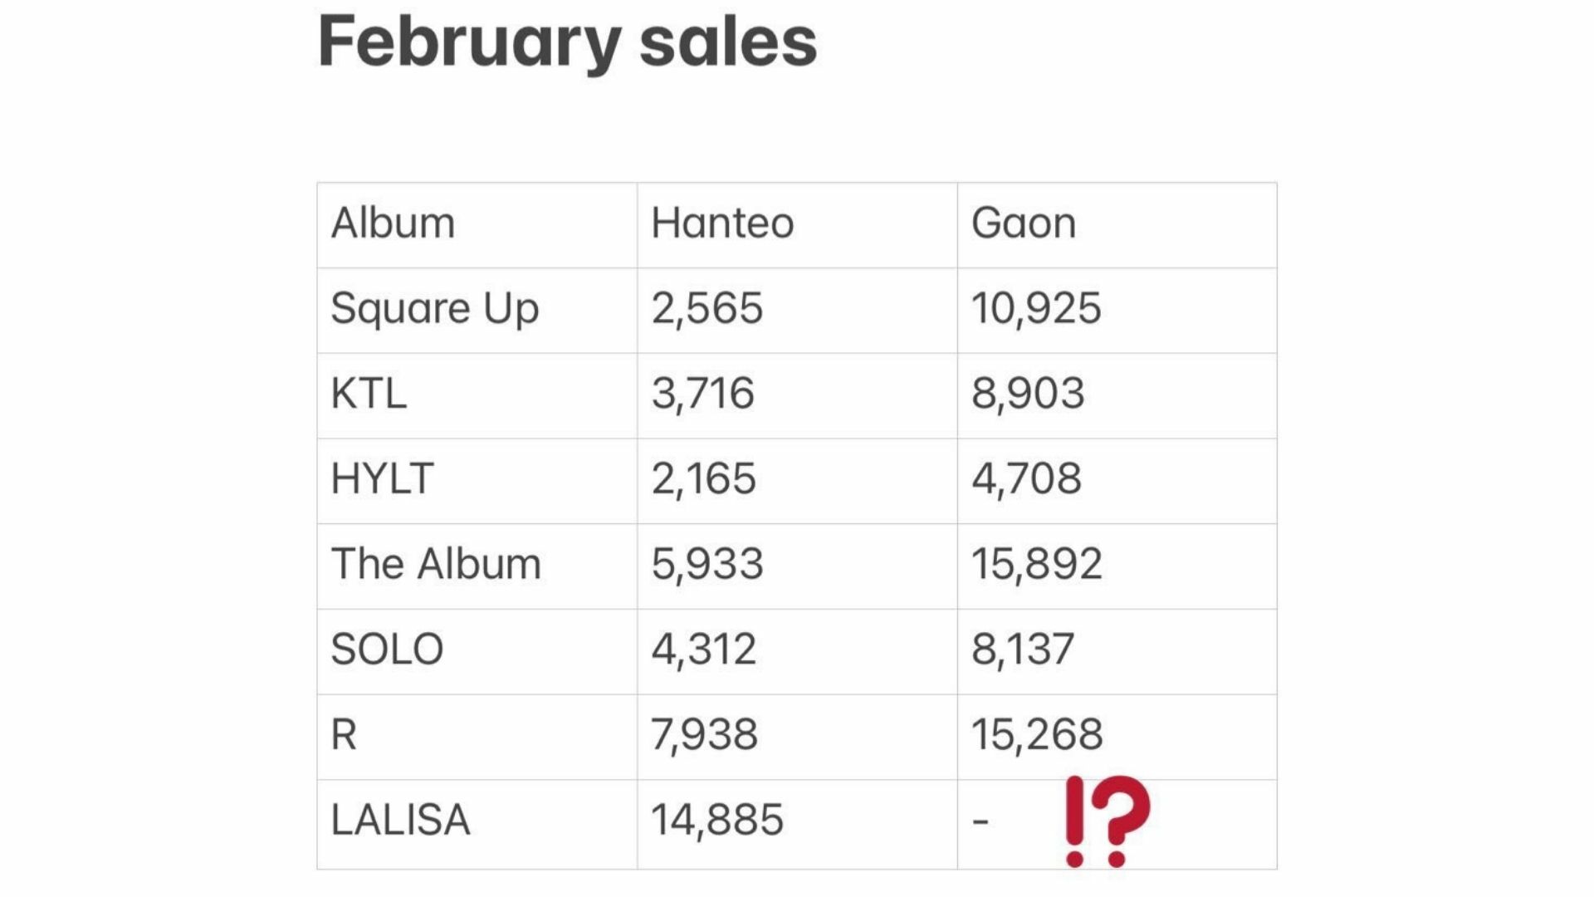Click The Album Gaon value 15,892
This screenshot has width=1594, height=897.
coord(1037,565)
